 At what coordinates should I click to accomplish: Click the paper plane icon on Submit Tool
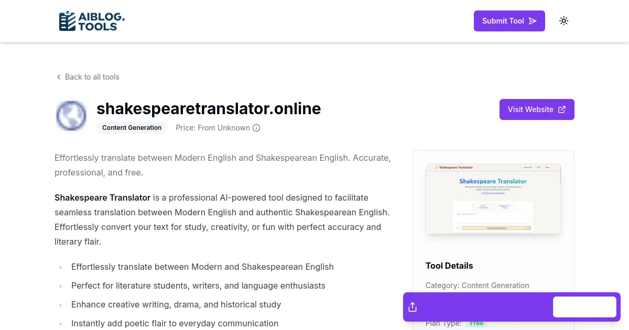(533, 21)
